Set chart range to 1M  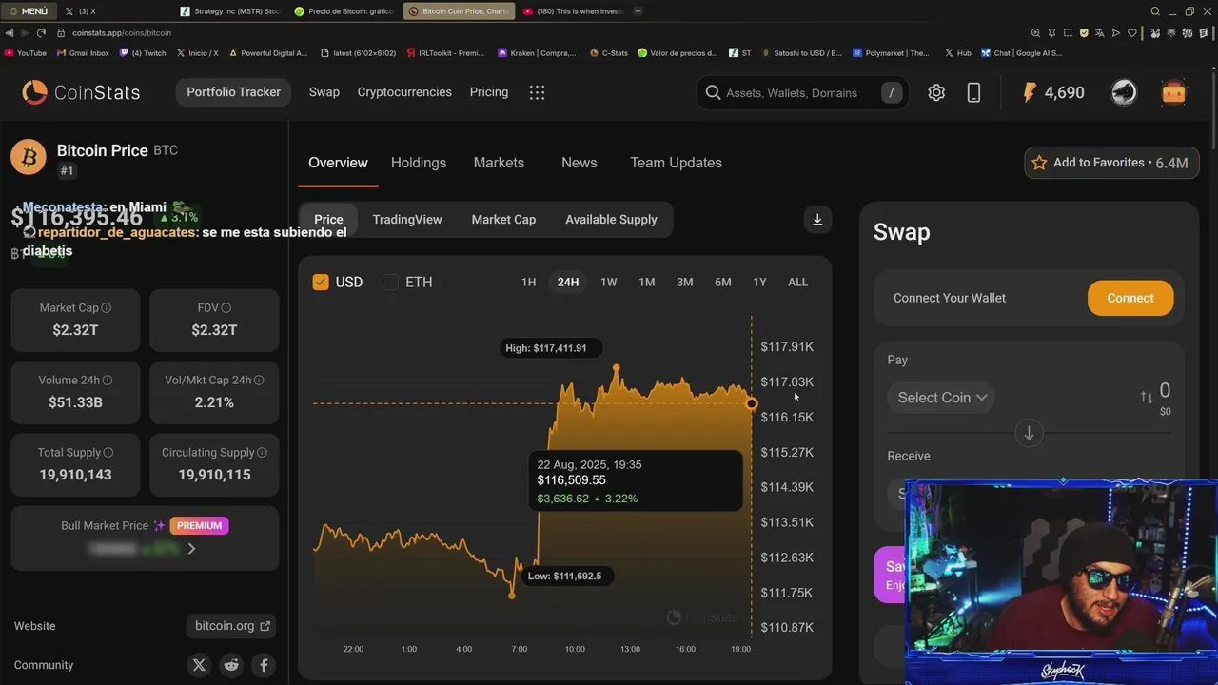[x=647, y=282]
